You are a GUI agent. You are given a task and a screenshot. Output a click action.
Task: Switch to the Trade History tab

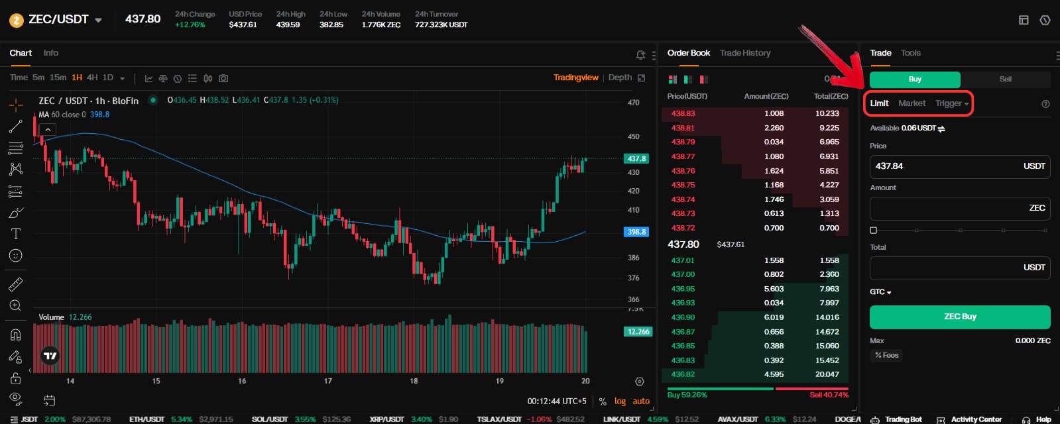tap(745, 53)
